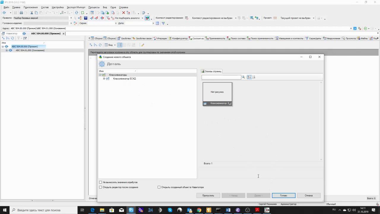
Task: Click the red X Delete toolbar icon
Action: coord(123,13)
